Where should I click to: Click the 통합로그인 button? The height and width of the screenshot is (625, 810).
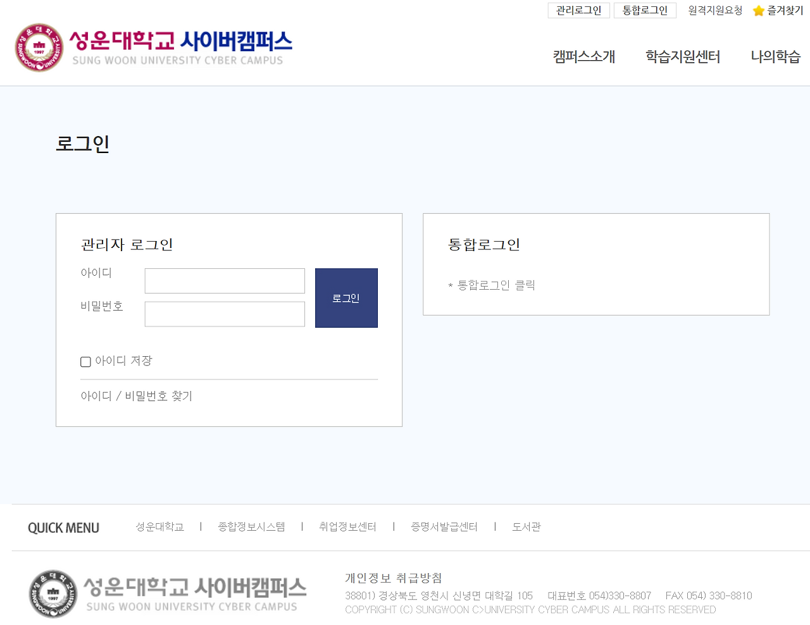645,10
